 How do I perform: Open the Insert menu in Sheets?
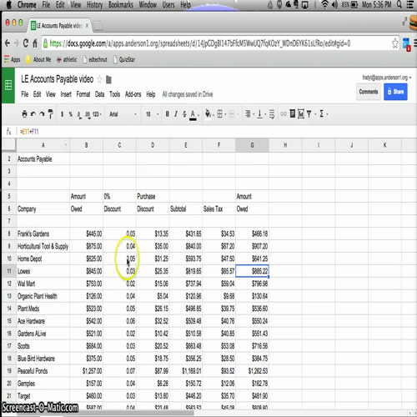tap(66, 94)
